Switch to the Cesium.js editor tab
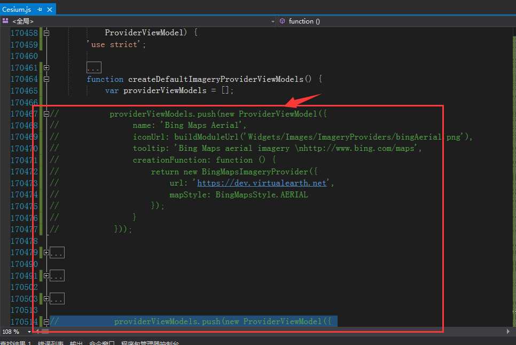The image size is (516, 345). [17, 10]
